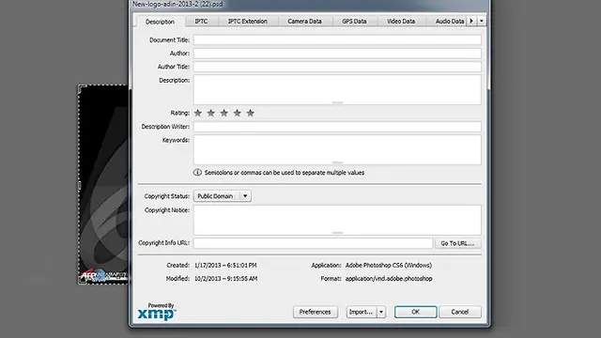
Task: Click the Created date text
Action: tap(225, 265)
